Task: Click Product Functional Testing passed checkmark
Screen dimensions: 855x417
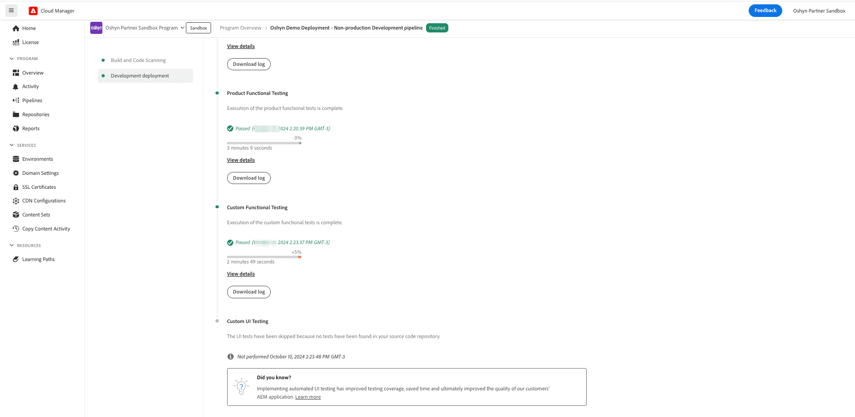Action: pyautogui.click(x=230, y=128)
